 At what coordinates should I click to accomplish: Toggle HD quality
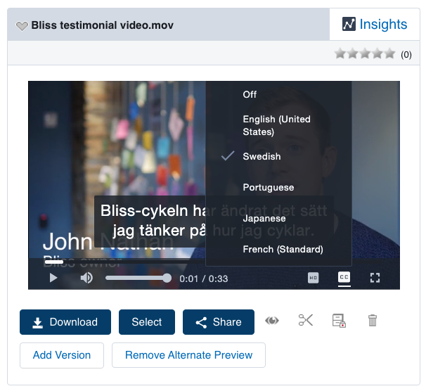[x=313, y=278]
